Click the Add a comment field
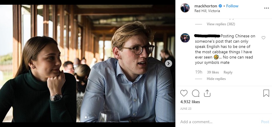The height and width of the screenshot is (127, 272). click(217, 122)
